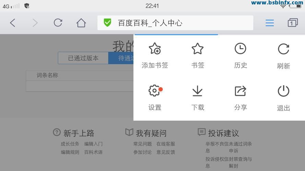Open the tab switcher showing 1 tab
305x171 pixels.
click(292, 23)
